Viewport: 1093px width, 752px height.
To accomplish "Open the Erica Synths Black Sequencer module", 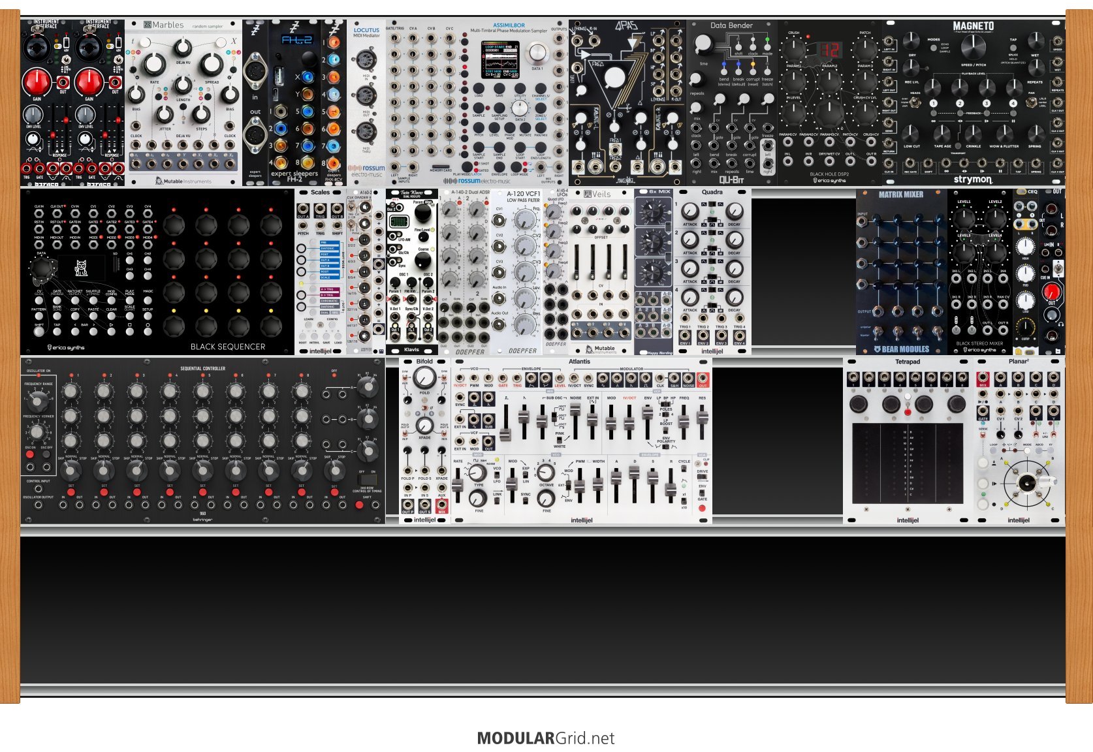I will point(157,272).
